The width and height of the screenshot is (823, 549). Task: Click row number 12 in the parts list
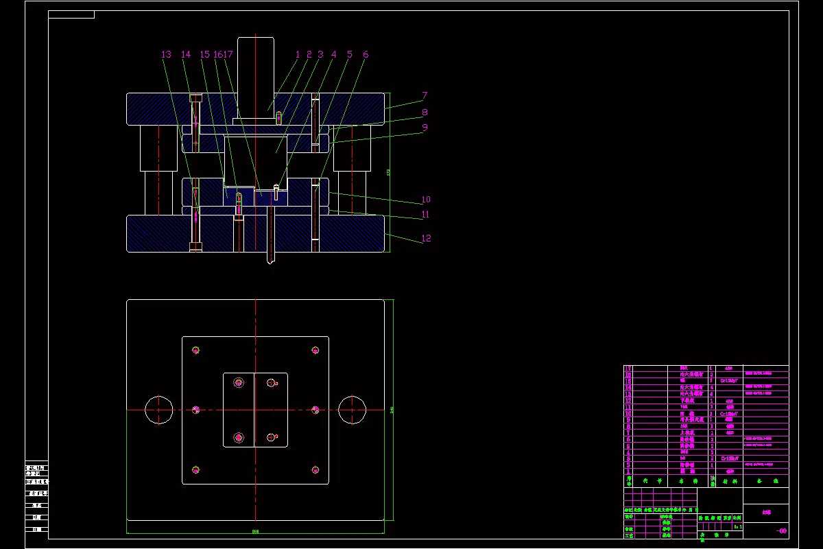[x=628, y=401]
